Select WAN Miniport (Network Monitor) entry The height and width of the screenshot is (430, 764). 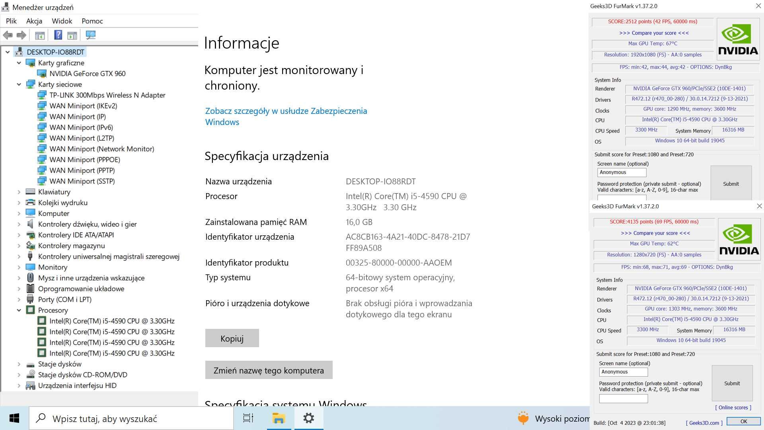click(x=101, y=149)
